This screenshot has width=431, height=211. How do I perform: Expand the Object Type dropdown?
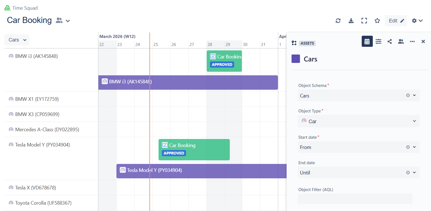pyautogui.click(x=414, y=121)
